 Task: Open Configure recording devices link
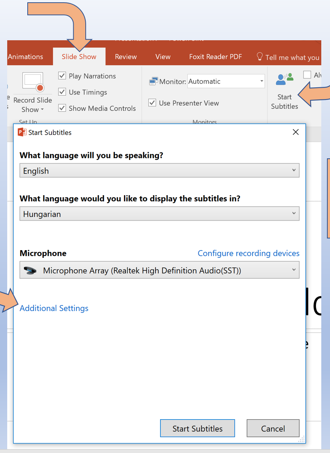[x=248, y=253]
